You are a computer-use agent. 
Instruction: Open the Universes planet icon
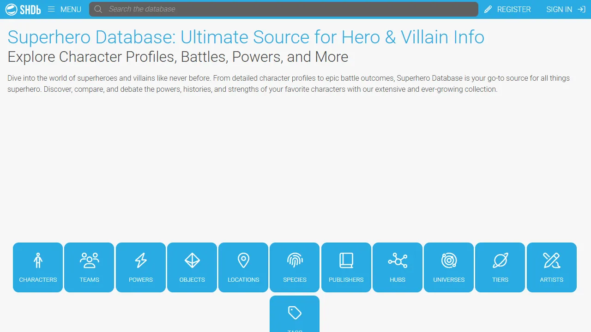coord(449,261)
